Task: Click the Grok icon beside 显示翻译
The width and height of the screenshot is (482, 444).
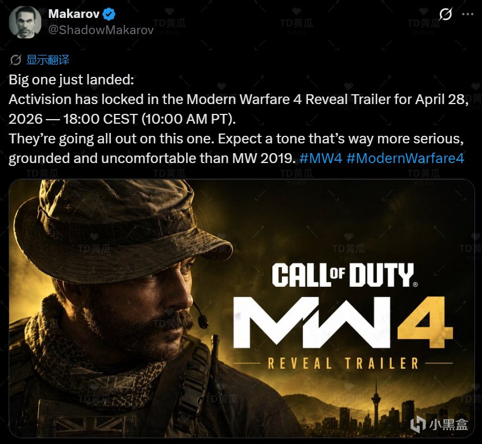Action: 16,60
